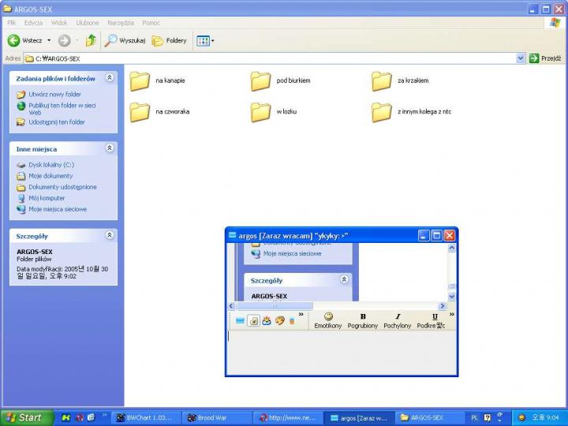Toggle underline formatting in chat window

431,320
